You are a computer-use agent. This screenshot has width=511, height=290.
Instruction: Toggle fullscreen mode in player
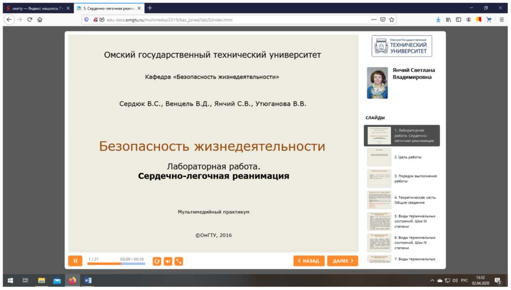tap(179, 261)
